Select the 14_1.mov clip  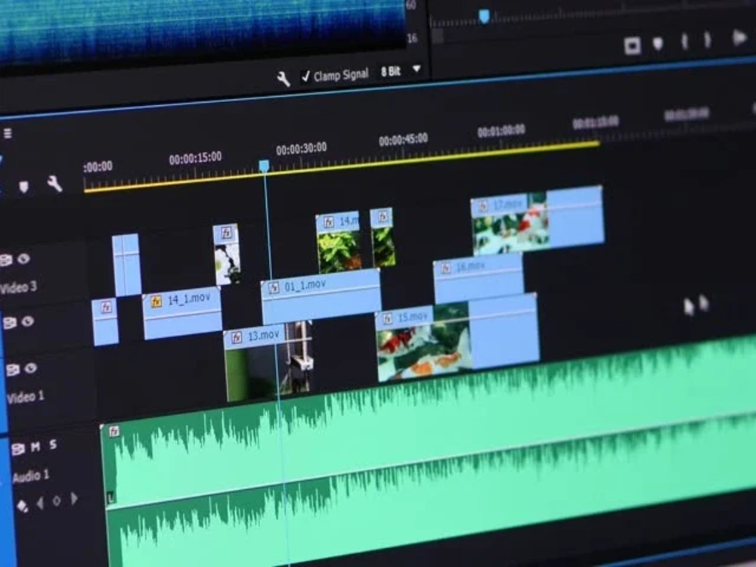point(183,314)
